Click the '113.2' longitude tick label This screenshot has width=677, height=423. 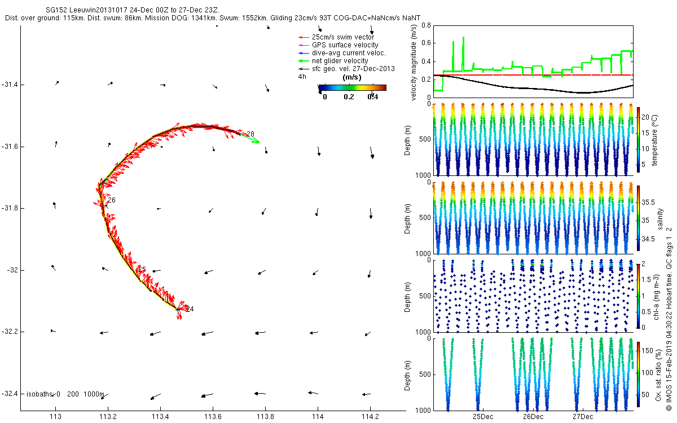click(108, 417)
